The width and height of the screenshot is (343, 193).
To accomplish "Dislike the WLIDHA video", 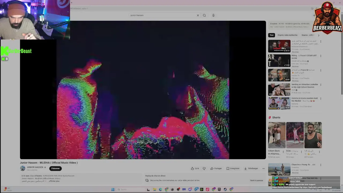I will (x=204, y=168).
